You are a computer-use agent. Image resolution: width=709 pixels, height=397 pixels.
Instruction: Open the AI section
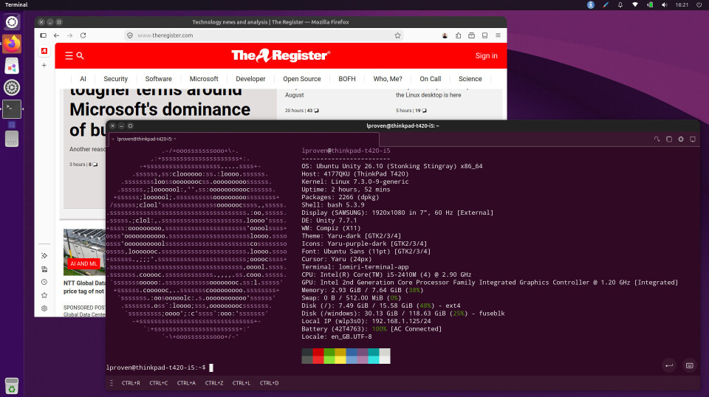pos(83,78)
